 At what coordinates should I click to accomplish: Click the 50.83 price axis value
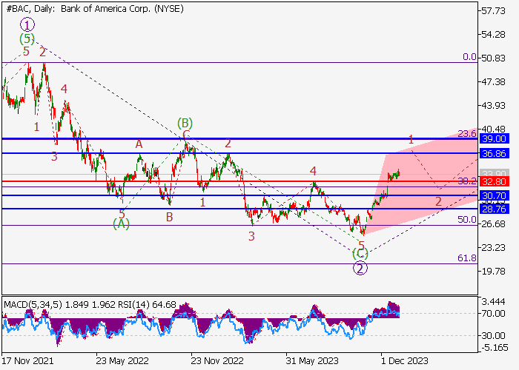click(495, 58)
